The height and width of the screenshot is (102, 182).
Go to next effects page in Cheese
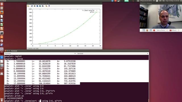point(179,30)
